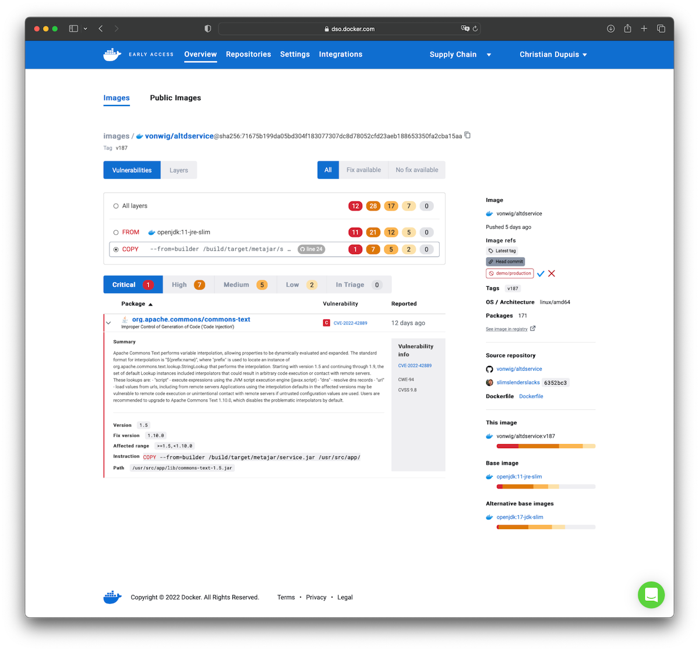Click Safari's sidebar toggle icon
The height and width of the screenshot is (651, 699).
point(73,29)
